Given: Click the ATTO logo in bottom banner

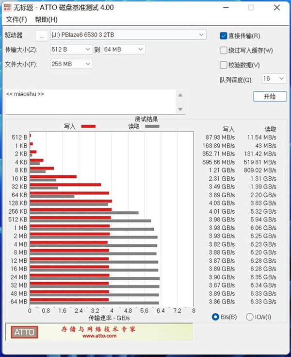Looking at the screenshot, I should point(24,332).
